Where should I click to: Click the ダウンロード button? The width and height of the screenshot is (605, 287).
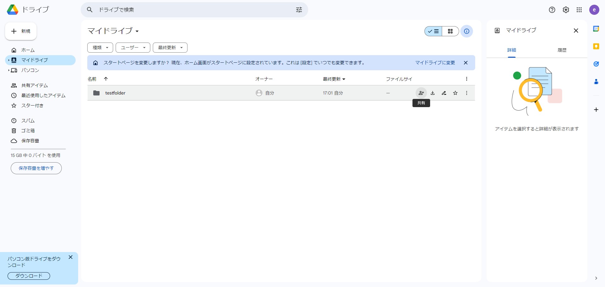[x=29, y=276]
